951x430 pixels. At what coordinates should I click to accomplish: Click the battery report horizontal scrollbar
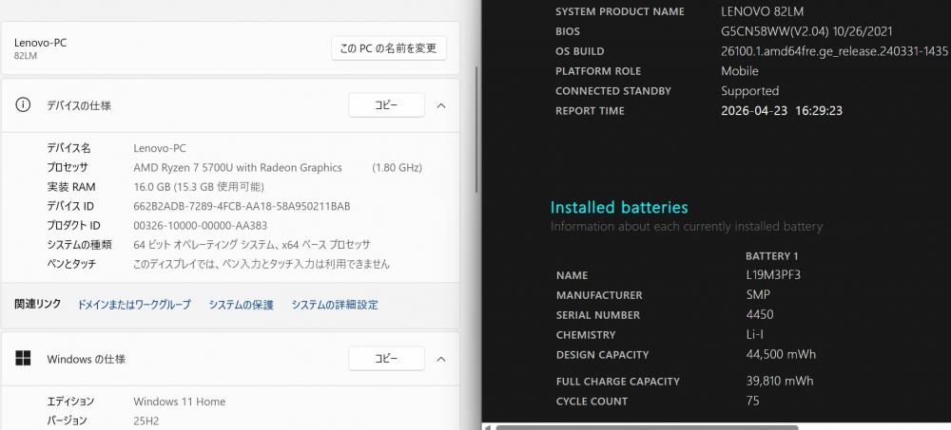[x=647, y=427]
